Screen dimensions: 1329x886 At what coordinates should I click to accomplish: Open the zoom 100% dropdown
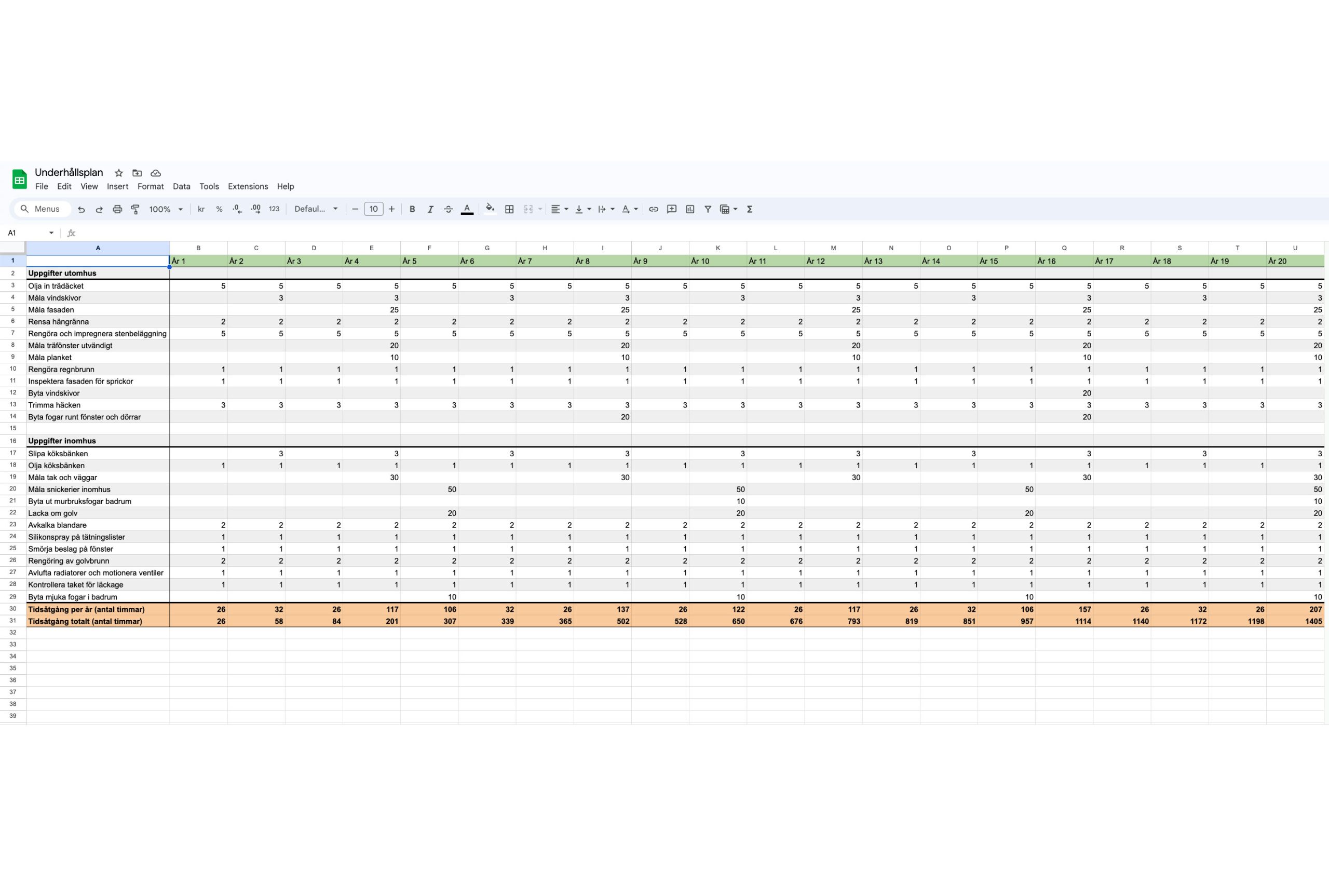pyautogui.click(x=166, y=209)
